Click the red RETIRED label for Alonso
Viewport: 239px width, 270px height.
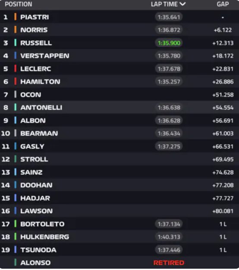click(169, 263)
